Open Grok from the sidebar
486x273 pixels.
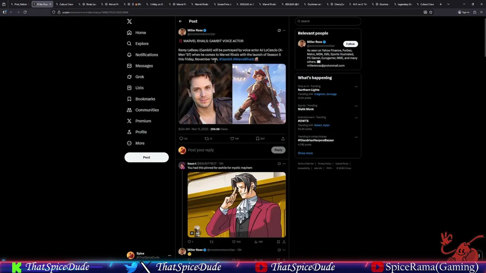[x=136, y=77]
